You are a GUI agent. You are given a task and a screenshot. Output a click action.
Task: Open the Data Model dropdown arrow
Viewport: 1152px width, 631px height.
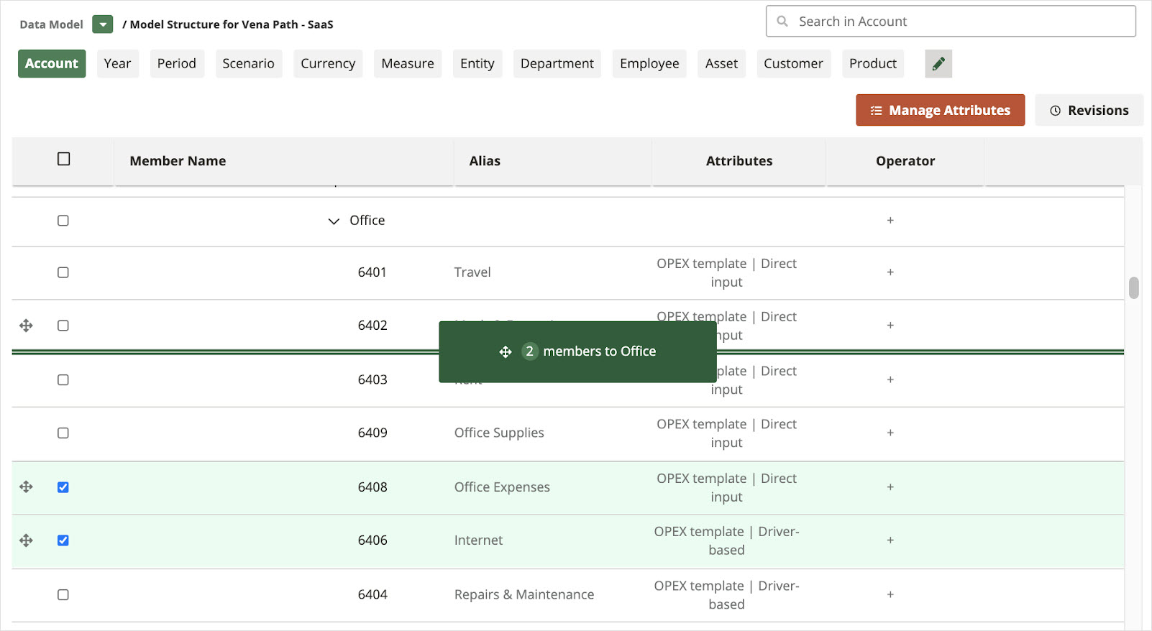pyautogui.click(x=103, y=24)
